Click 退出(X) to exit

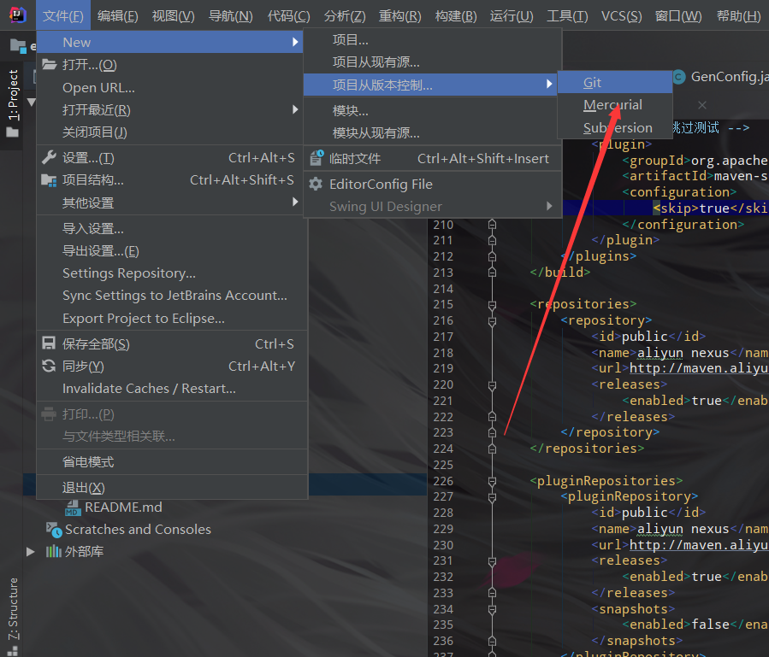pyautogui.click(x=172, y=488)
